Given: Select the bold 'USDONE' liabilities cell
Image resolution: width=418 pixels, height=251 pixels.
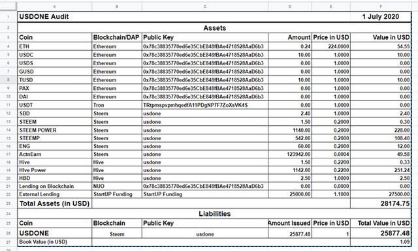Looking at the screenshot, I should [x=54, y=233].
